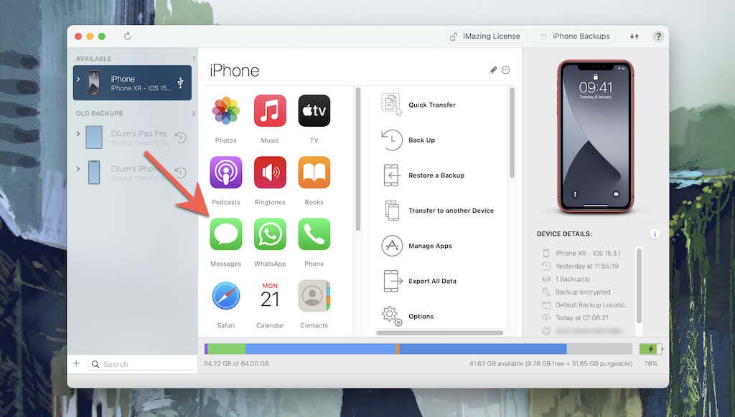Select Dilum's iPhone old backup
735x417 pixels.
pyautogui.click(x=132, y=173)
